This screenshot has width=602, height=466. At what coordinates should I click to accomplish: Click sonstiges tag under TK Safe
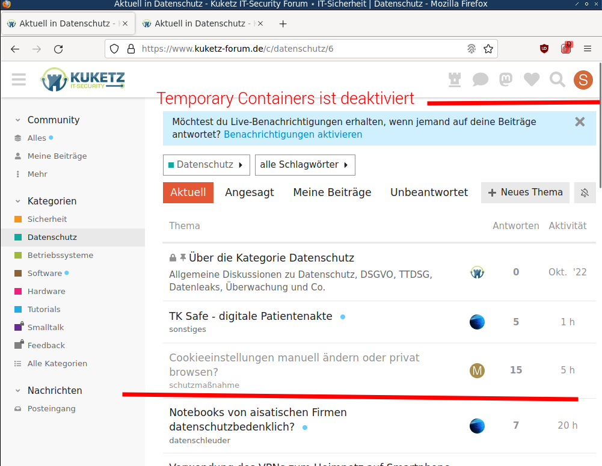188,330
